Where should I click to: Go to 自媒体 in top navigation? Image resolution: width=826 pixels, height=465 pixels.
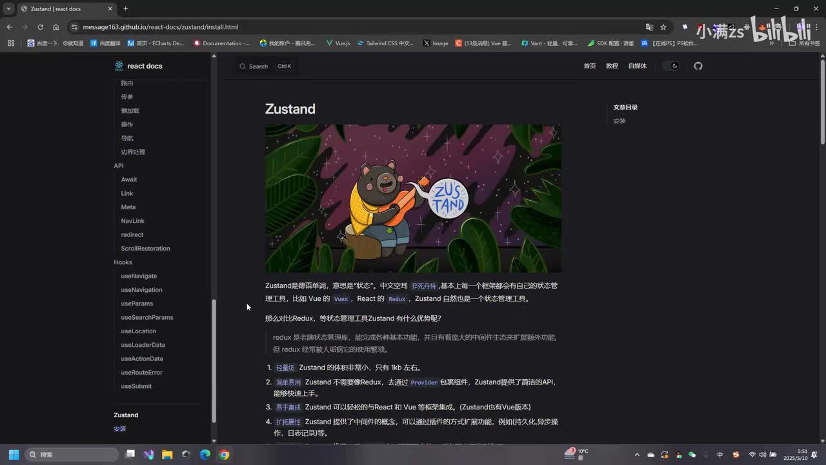coord(637,66)
